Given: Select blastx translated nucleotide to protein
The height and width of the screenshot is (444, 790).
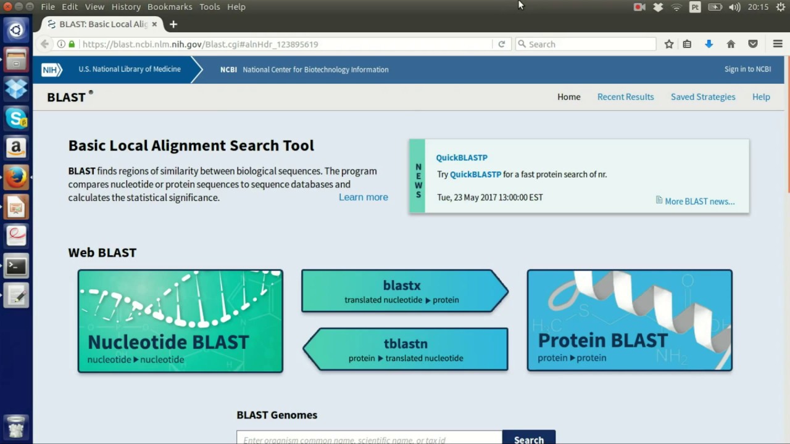Looking at the screenshot, I should (x=405, y=291).
